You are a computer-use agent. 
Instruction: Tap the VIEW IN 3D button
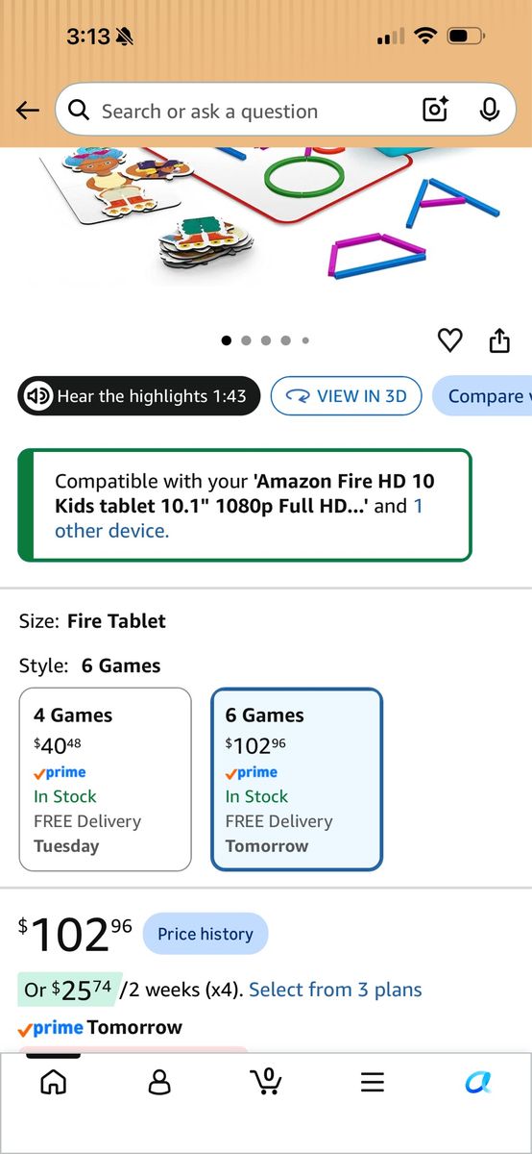[347, 396]
